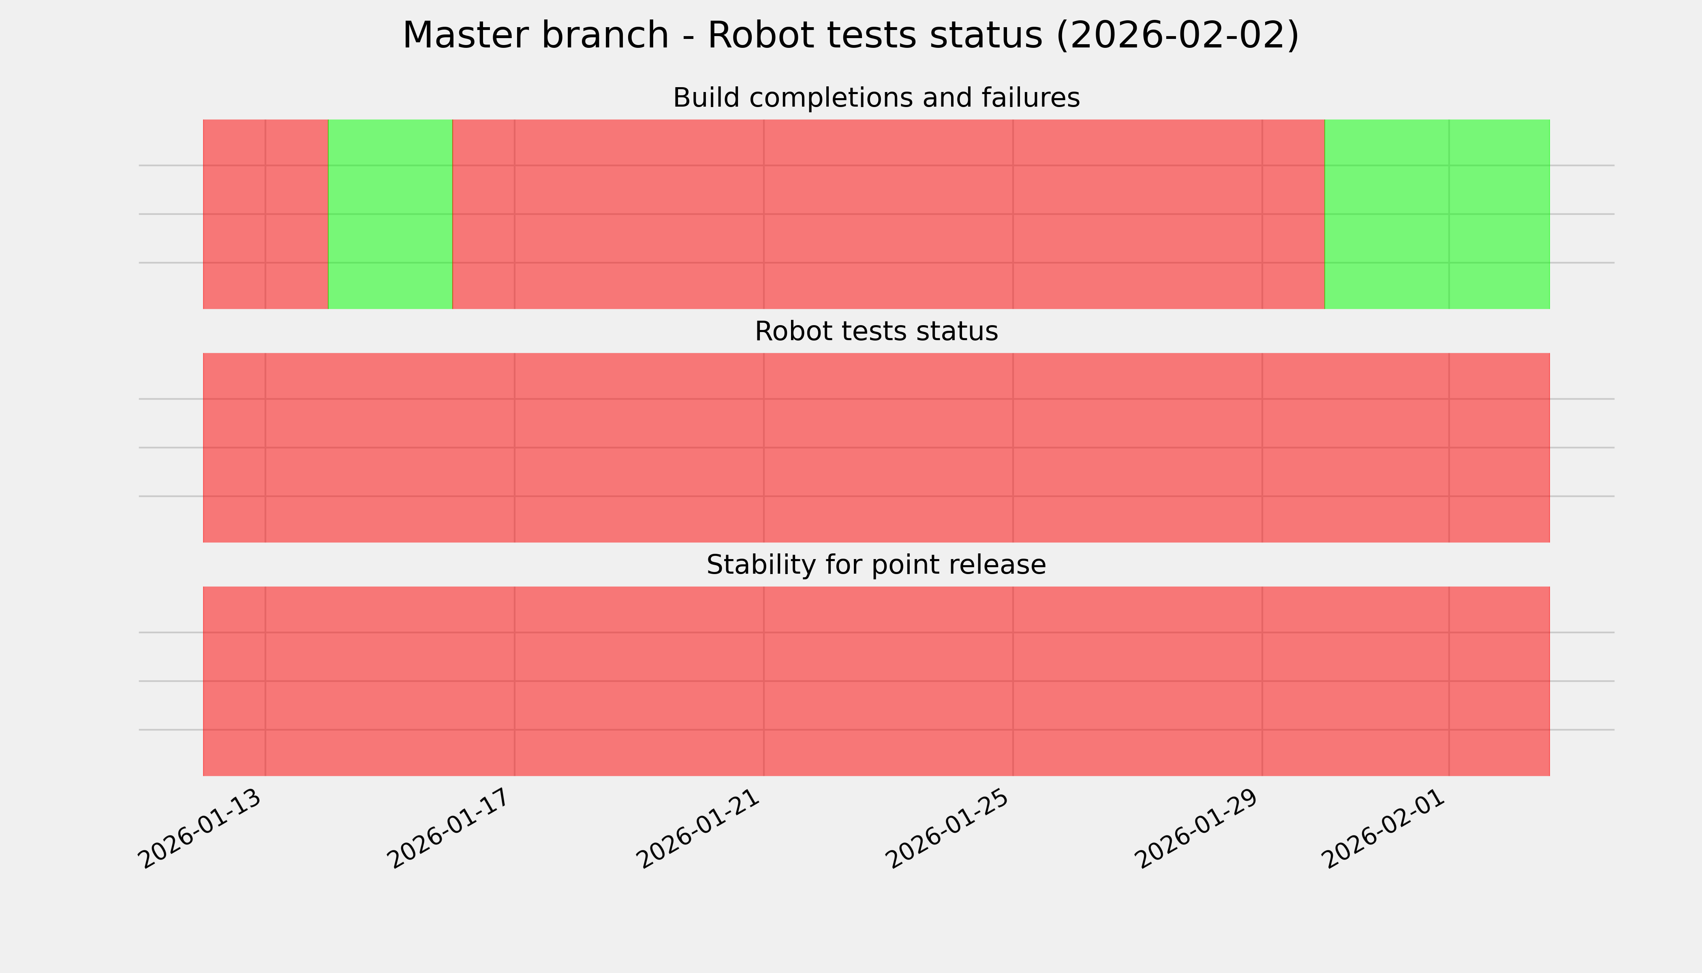Click the 'Stability for point release' subplot title
The width and height of the screenshot is (1702, 973).
[876, 566]
